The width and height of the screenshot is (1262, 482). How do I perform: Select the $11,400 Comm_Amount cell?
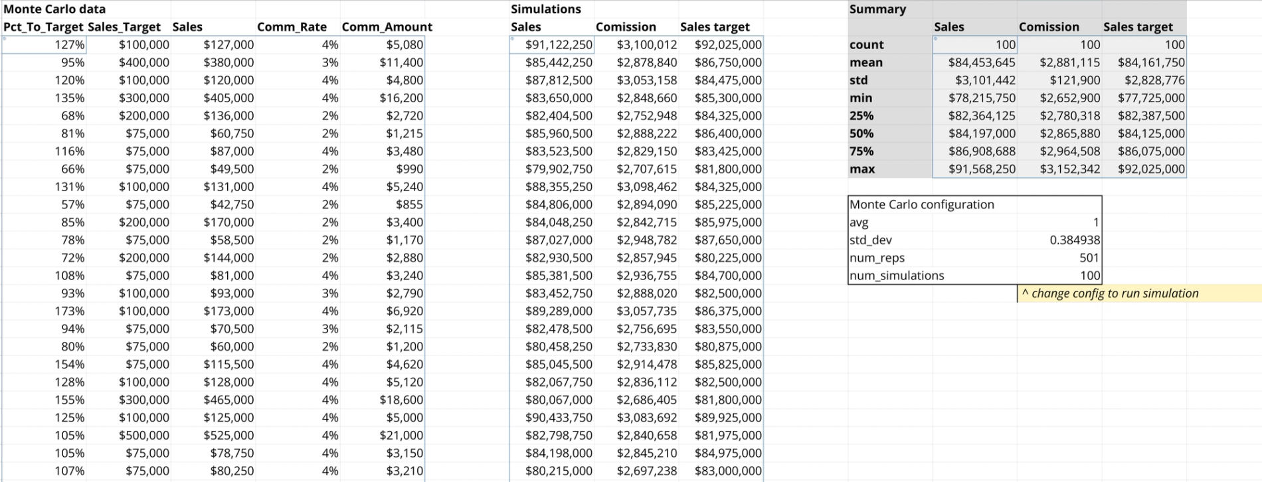coord(383,62)
